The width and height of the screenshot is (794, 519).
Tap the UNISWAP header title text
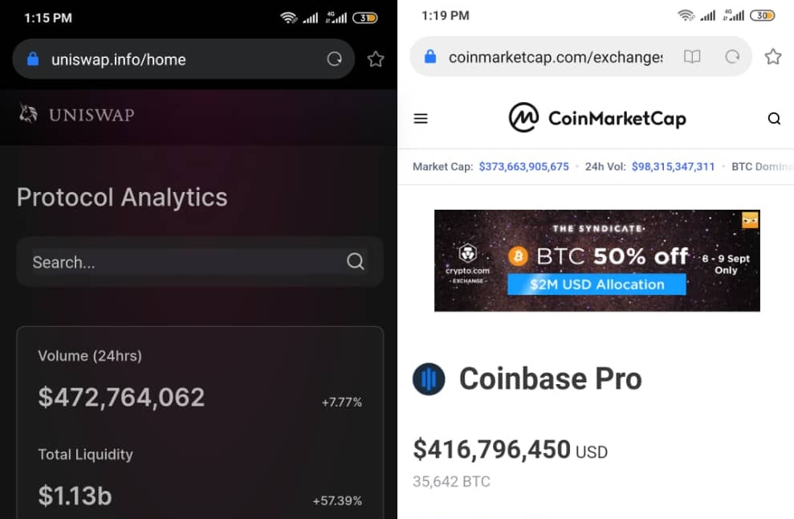click(x=92, y=115)
